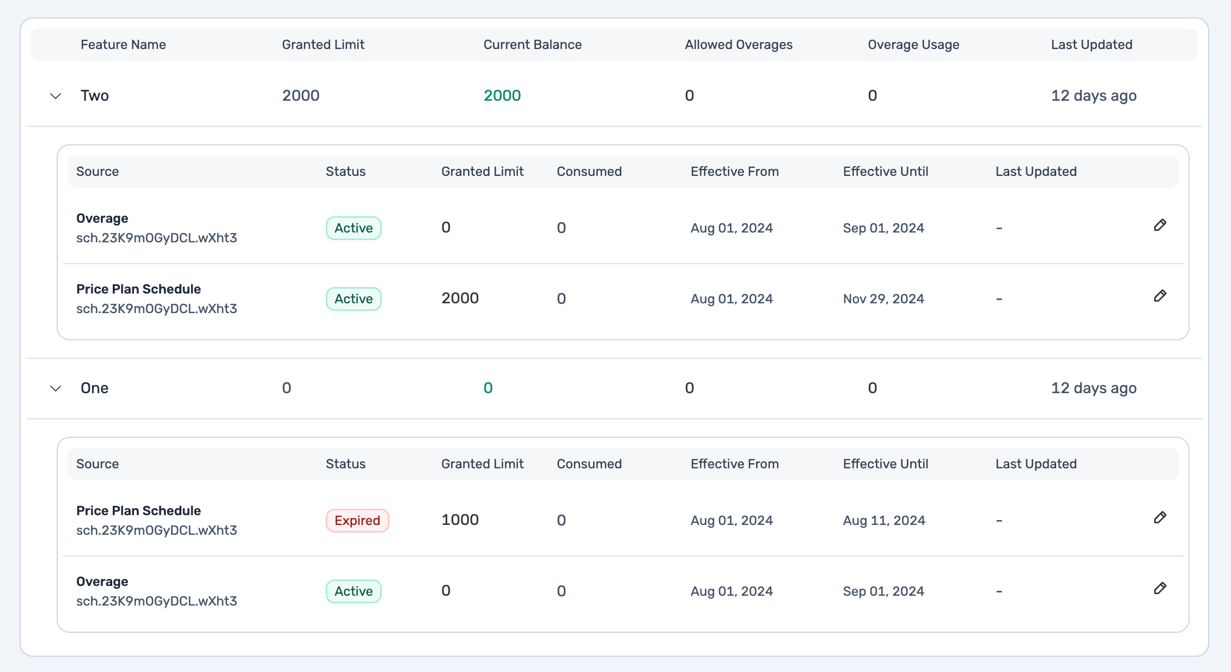Edit the Overage entry under feature Two
This screenshot has width=1231, height=672.
[1160, 225]
